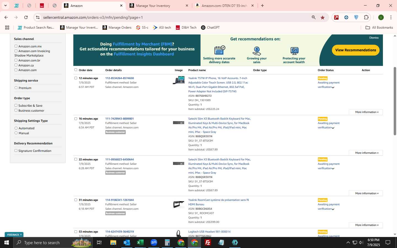Open Chrome three-dot menu
Screen dimensions: 397x248
[x=391, y=17]
